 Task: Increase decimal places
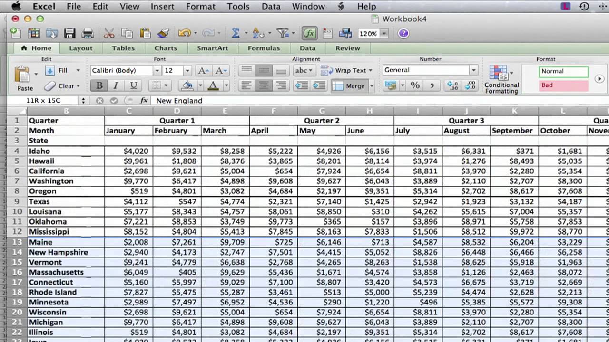(452, 85)
